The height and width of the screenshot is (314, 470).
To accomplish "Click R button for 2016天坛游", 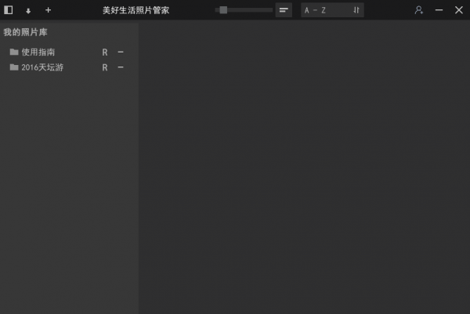I will 105,67.
